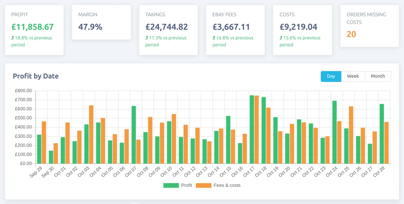Click the Oct 13 axis label
Viewport: 404px width, 204px height.
point(202,172)
